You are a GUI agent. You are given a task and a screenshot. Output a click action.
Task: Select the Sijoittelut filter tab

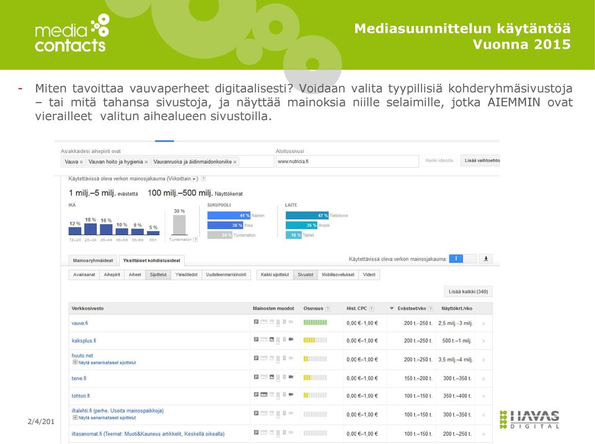pos(158,275)
